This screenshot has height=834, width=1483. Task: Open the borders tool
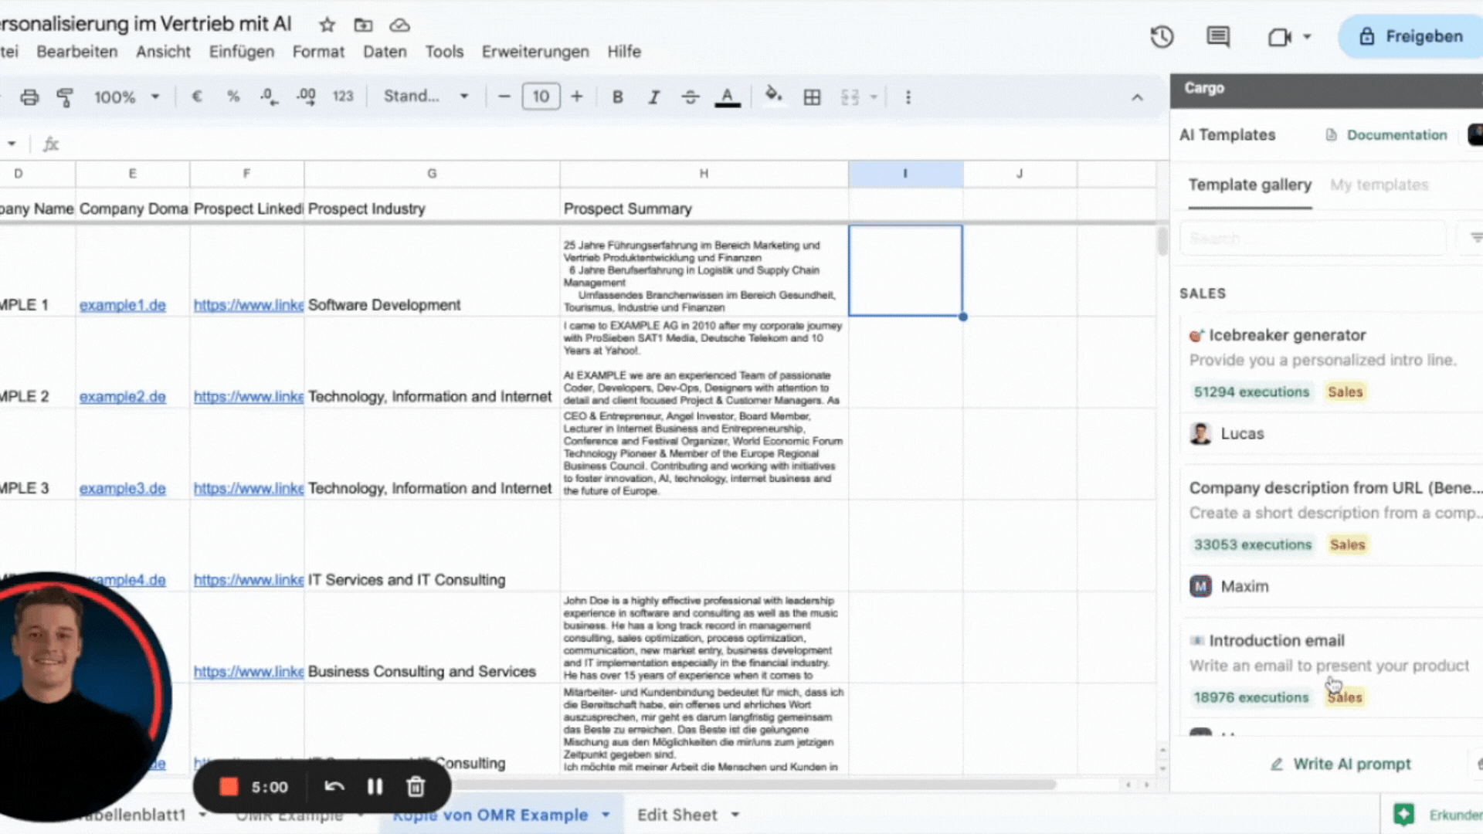point(812,97)
